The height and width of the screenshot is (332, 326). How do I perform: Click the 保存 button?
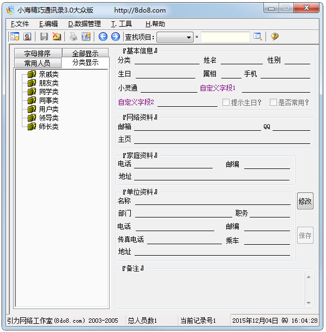[x=305, y=236]
